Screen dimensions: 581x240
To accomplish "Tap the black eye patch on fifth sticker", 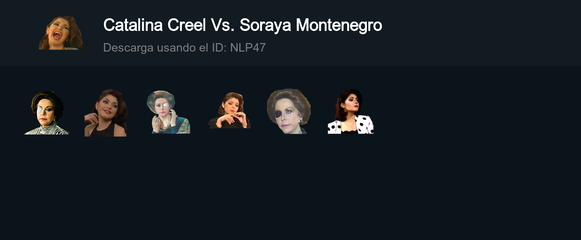I will tap(279, 115).
